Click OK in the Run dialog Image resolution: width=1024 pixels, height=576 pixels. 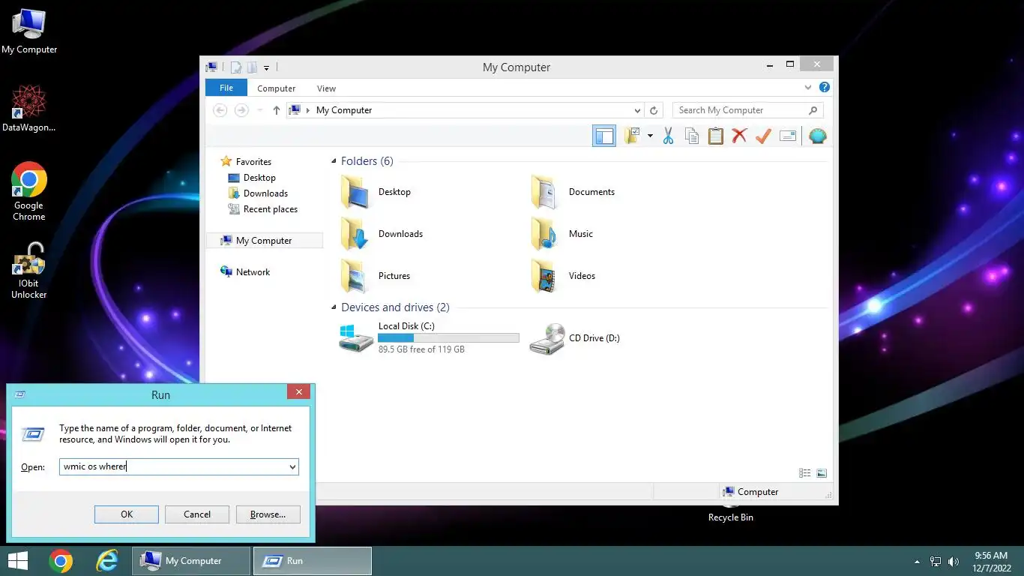coord(127,514)
